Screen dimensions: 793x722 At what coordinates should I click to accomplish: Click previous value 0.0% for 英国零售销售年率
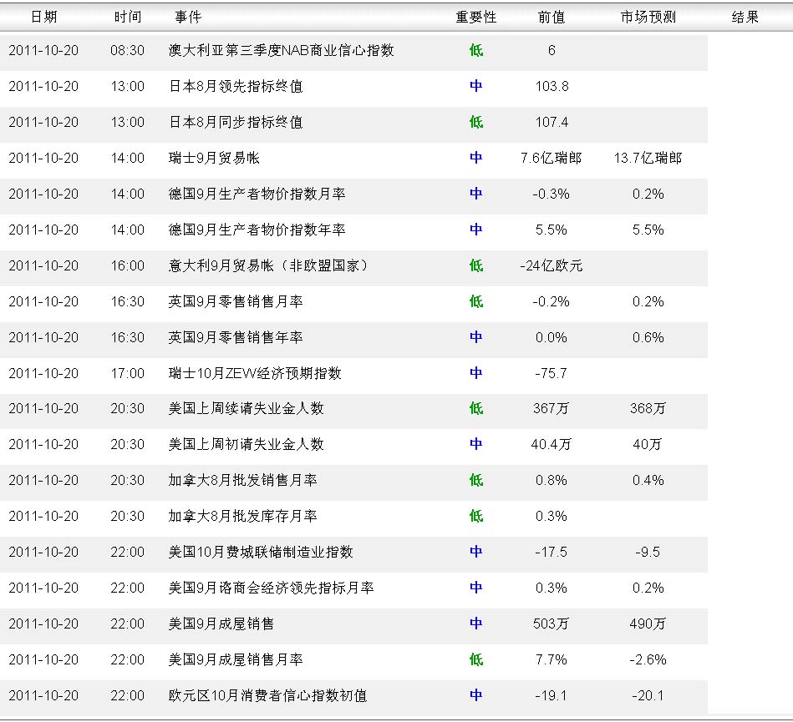(x=552, y=337)
